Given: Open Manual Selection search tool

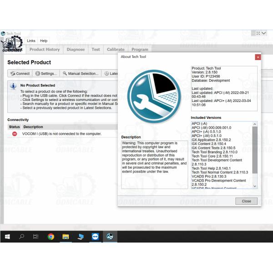Looking at the screenshot, I should [80, 73].
